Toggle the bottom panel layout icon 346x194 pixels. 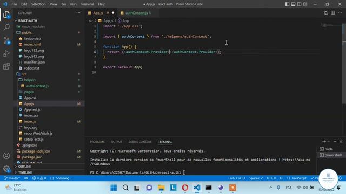[x=293, y=4]
